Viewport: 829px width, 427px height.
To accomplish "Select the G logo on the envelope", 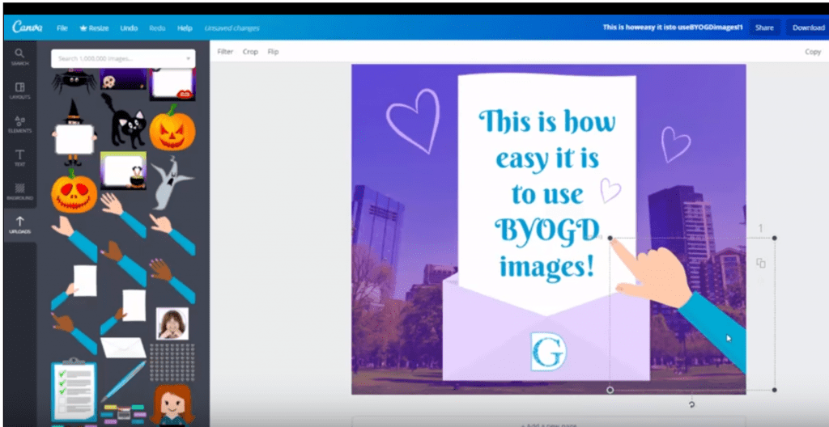I will point(548,352).
